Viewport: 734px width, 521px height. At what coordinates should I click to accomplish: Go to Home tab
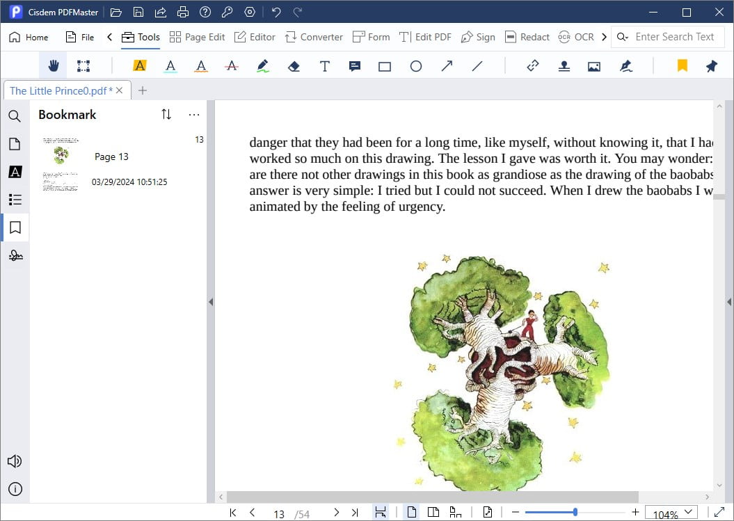click(x=29, y=37)
